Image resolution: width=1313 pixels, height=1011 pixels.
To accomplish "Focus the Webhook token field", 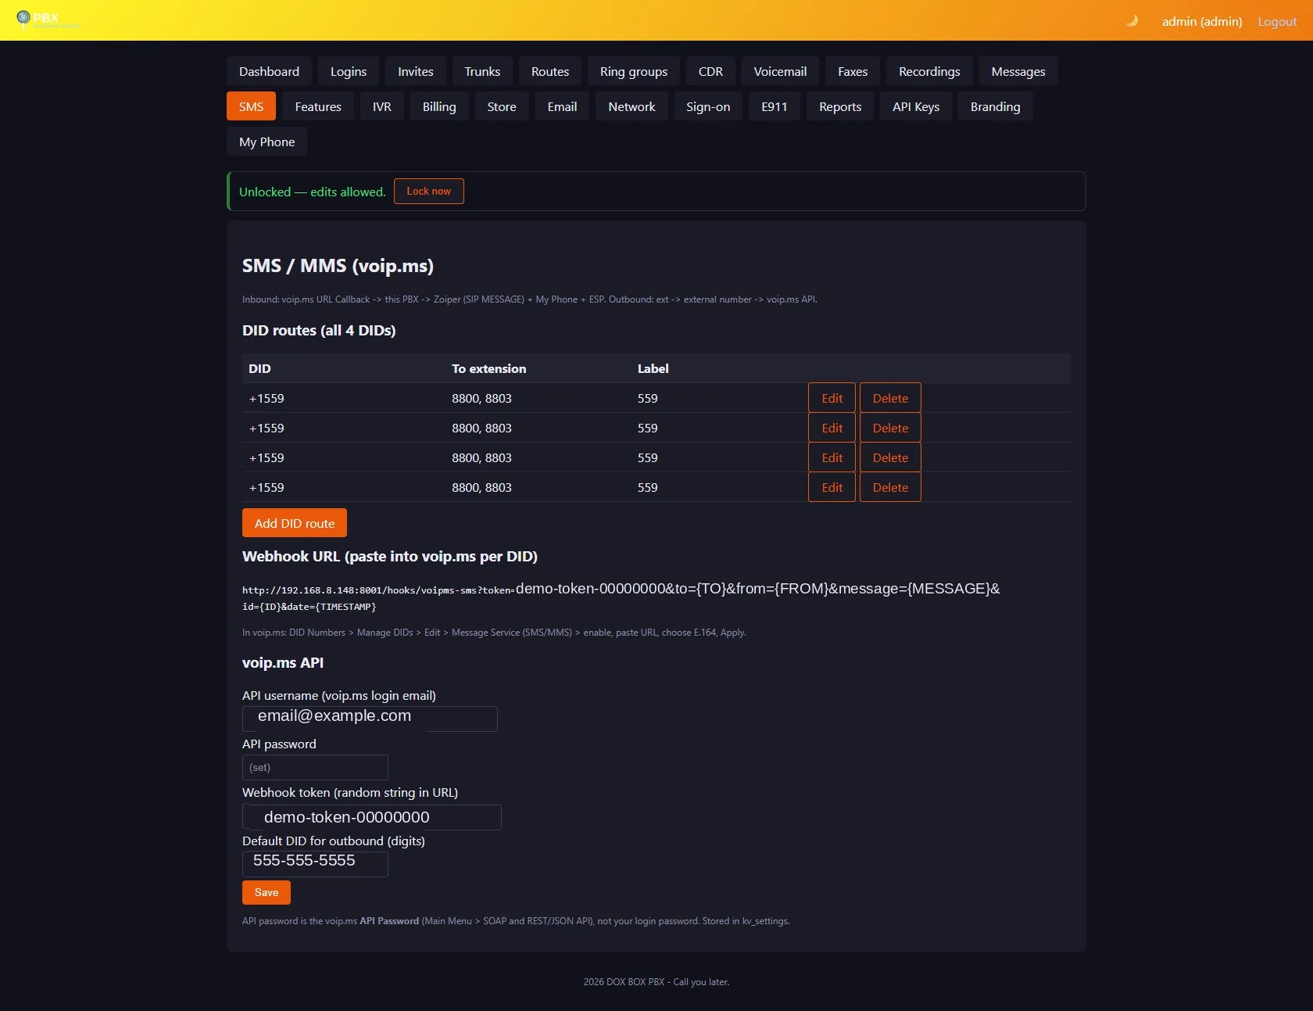I will (x=372, y=817).
